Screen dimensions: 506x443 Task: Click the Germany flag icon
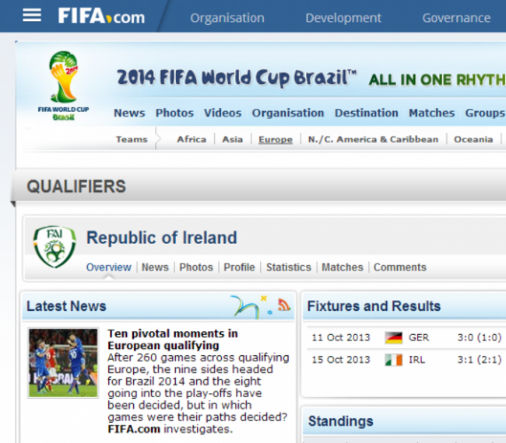tap(394, 337)
